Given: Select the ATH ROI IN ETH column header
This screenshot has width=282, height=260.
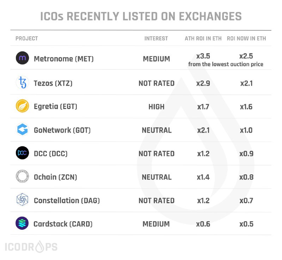Looking at the screenshot, I should pos(203,38).
